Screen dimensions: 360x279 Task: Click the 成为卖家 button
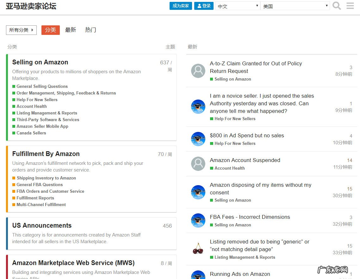tap(181, 6)
